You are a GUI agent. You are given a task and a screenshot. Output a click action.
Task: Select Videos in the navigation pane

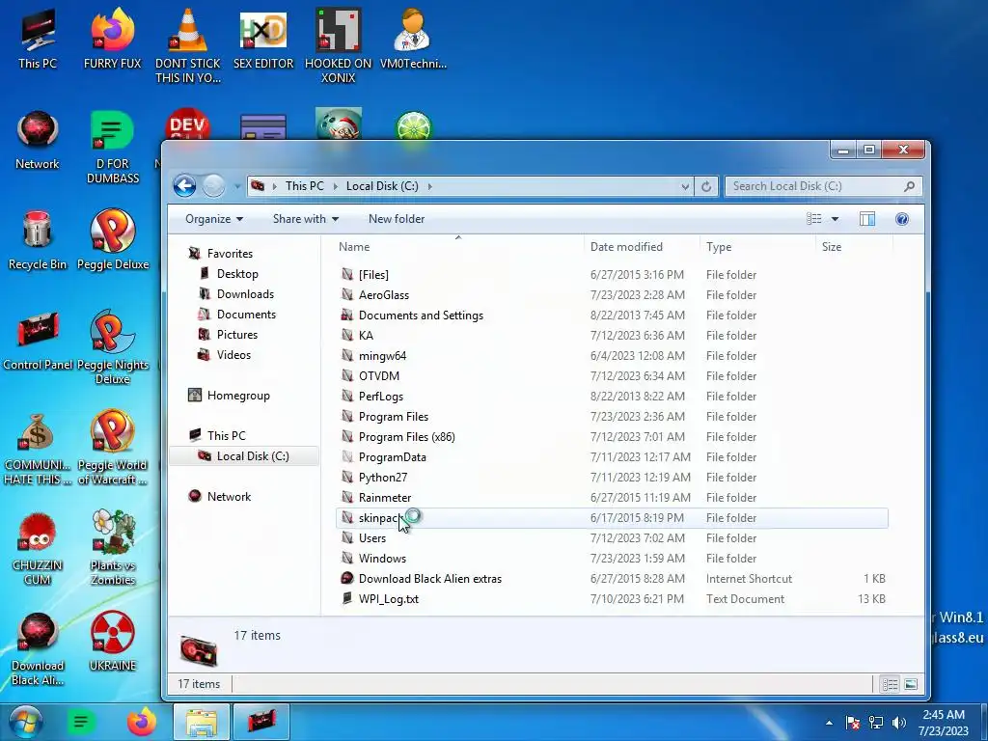click(233, 354)
